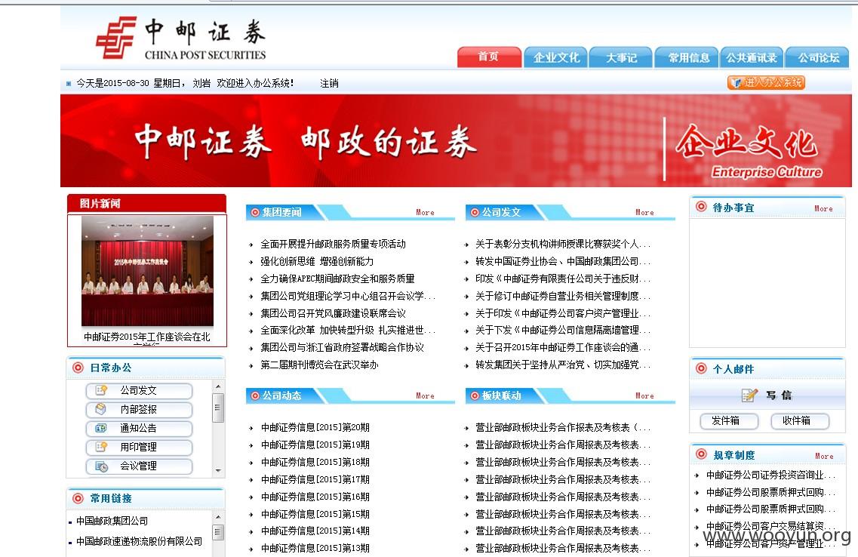Image resolution: width=858 pixels, height=557 pixels.
Task: Click the 会议管理 clock icon
Action: (x=102, y=466)
